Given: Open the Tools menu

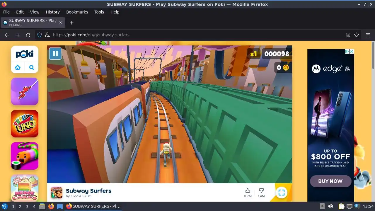Looking at the screenshot, I should pyautogui.click(x=99, y=12).
